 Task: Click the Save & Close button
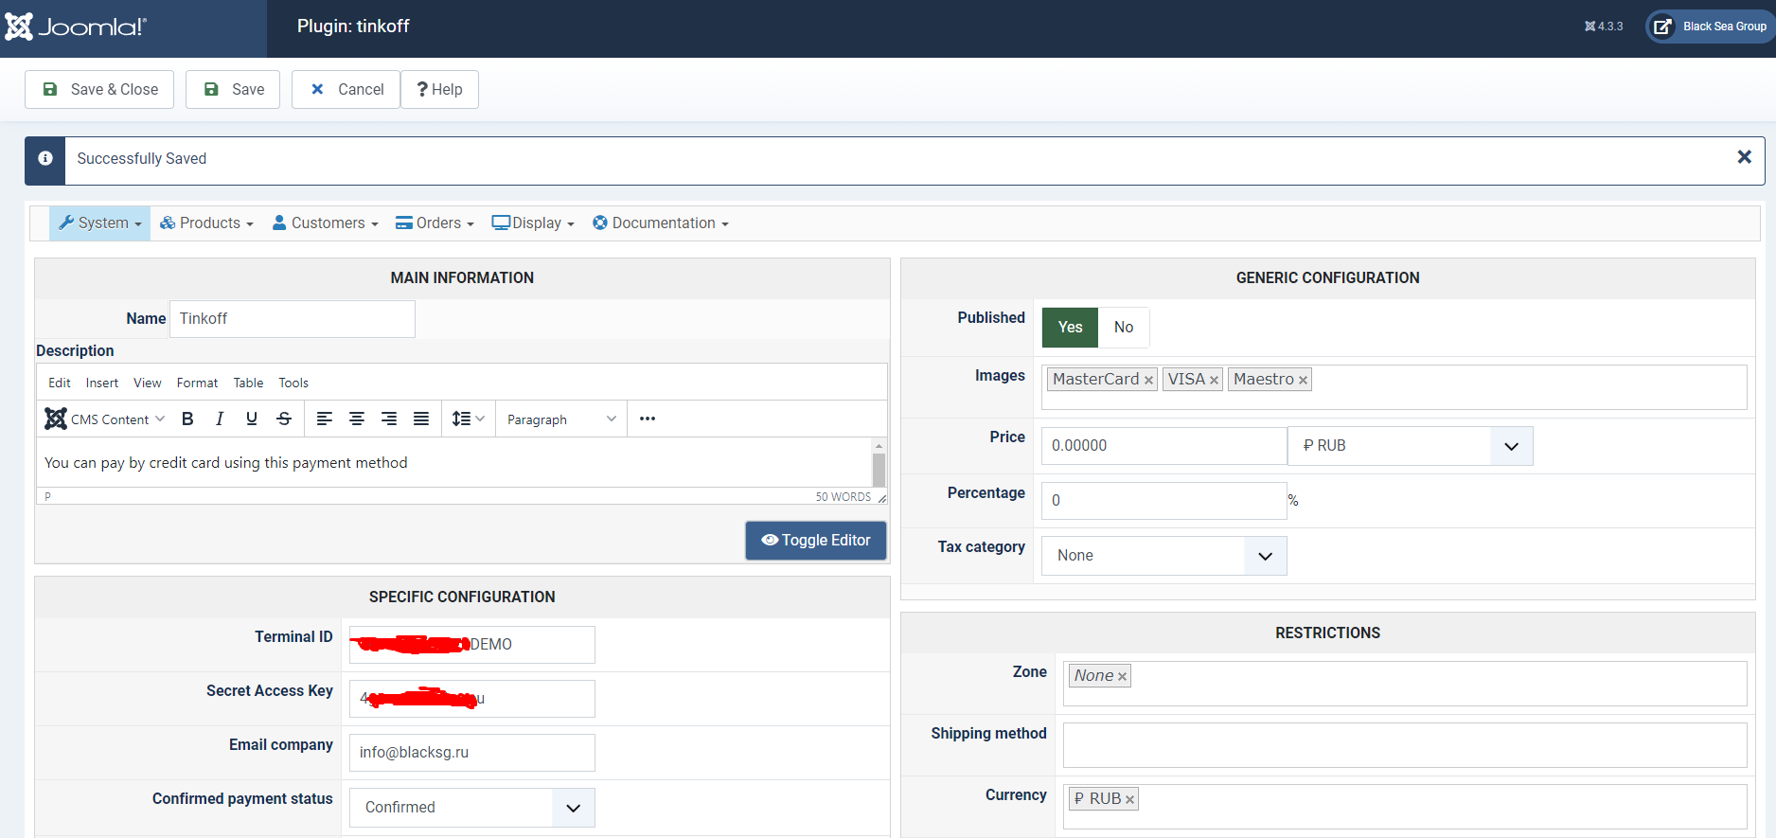point(99,89)
